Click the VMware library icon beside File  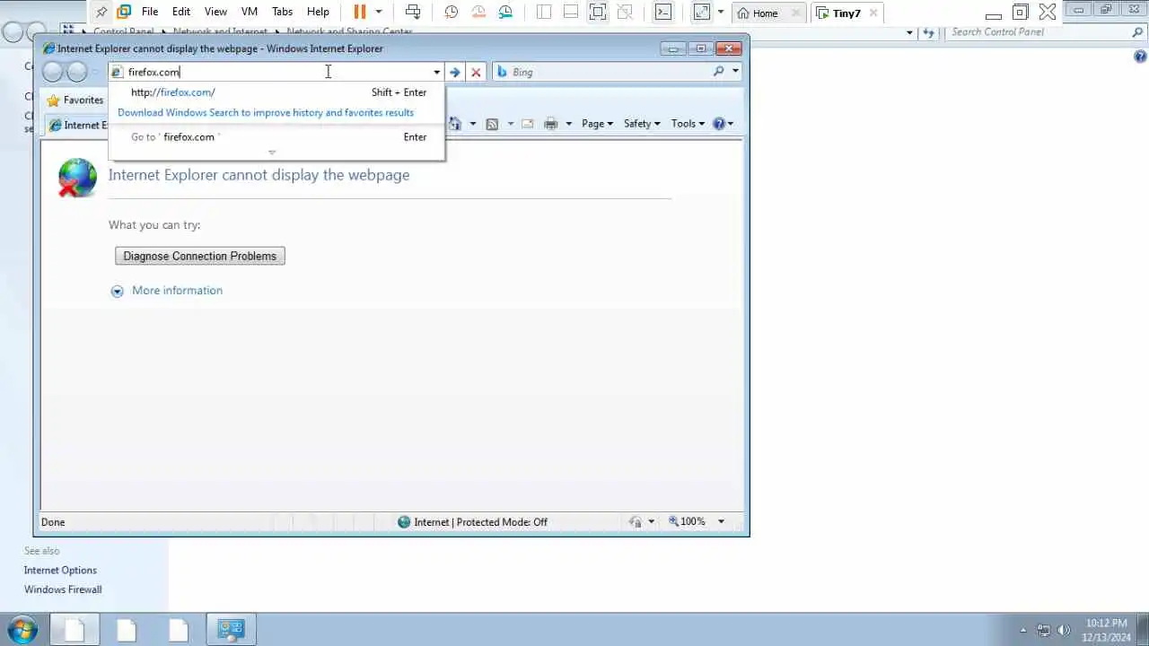tap(124, 12)
